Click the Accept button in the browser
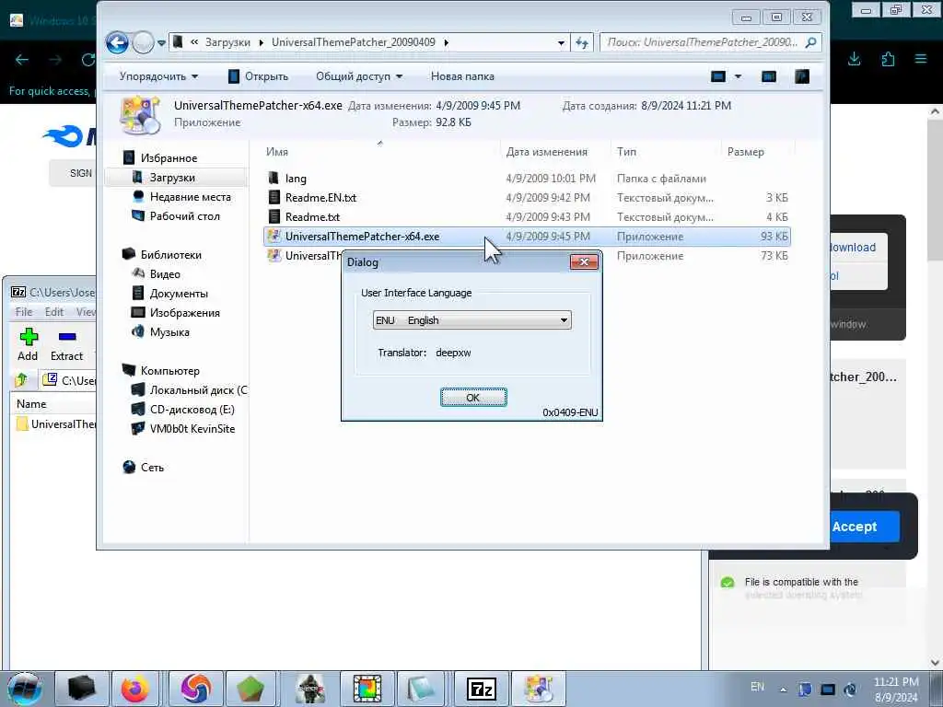This screenshot has width=943, height=707. [x=864, y=527]
